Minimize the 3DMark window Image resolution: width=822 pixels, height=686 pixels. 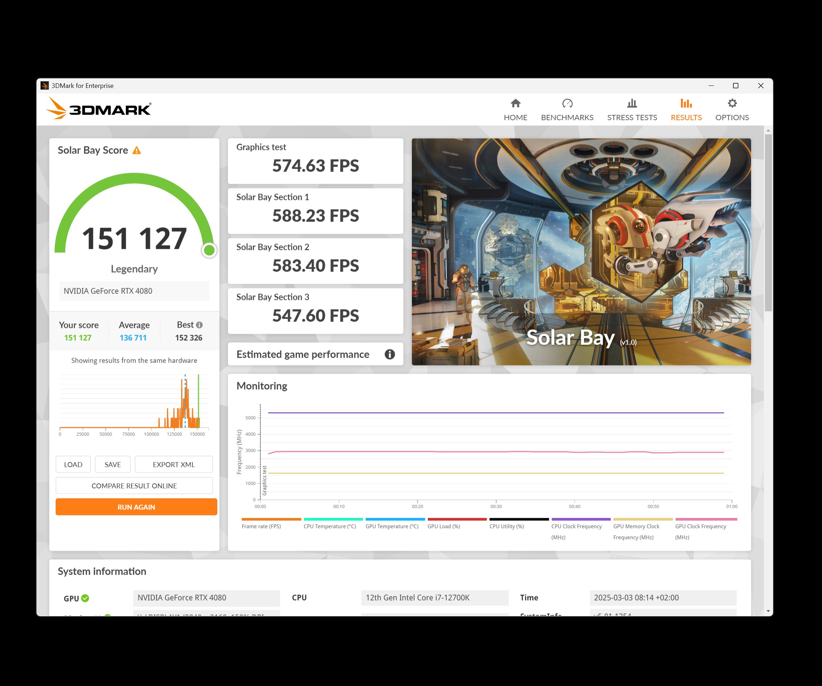[x=711, y=85]
